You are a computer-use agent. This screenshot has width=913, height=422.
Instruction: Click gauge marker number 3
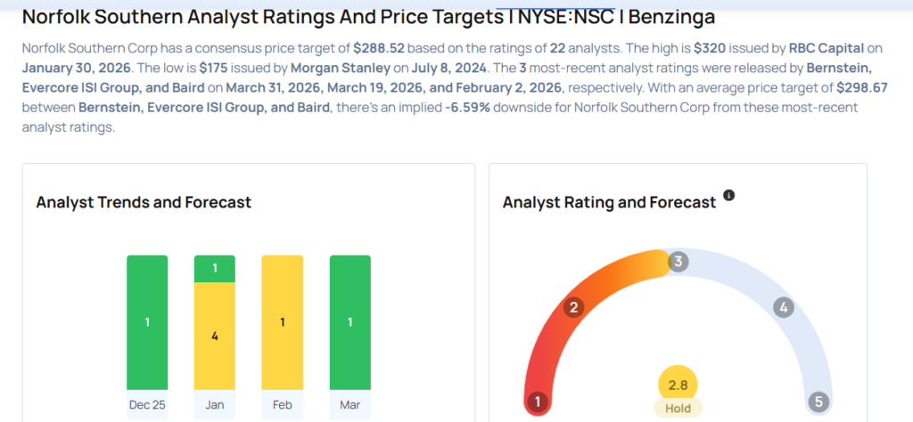(679, 262)
